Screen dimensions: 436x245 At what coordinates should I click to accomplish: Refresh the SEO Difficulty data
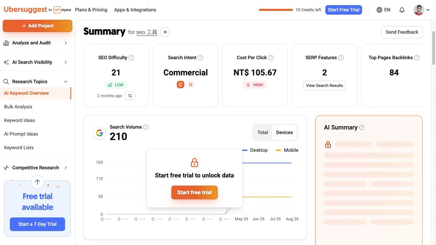(x=130, y=96)
